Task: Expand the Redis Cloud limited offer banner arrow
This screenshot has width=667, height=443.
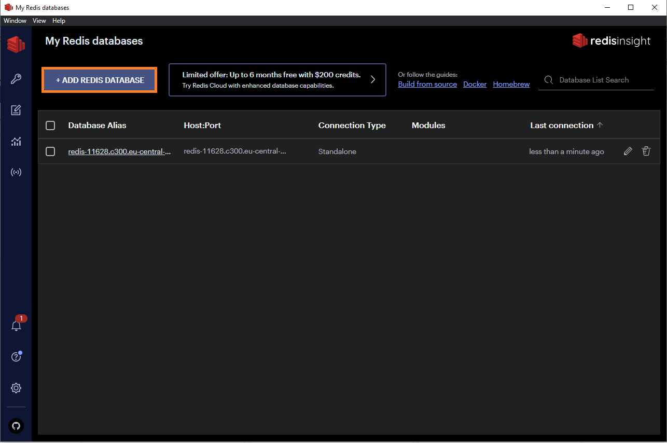Action: [x=372, y=80]
